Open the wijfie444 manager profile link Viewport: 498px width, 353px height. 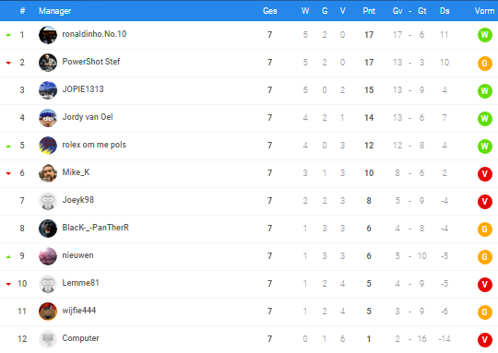point(79,311)
